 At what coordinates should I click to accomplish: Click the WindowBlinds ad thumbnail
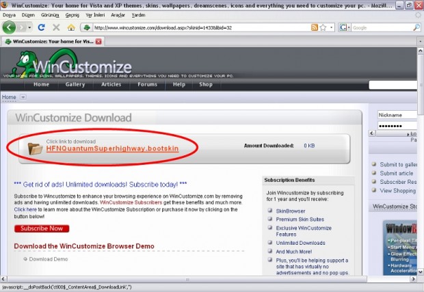coord(400,248)
